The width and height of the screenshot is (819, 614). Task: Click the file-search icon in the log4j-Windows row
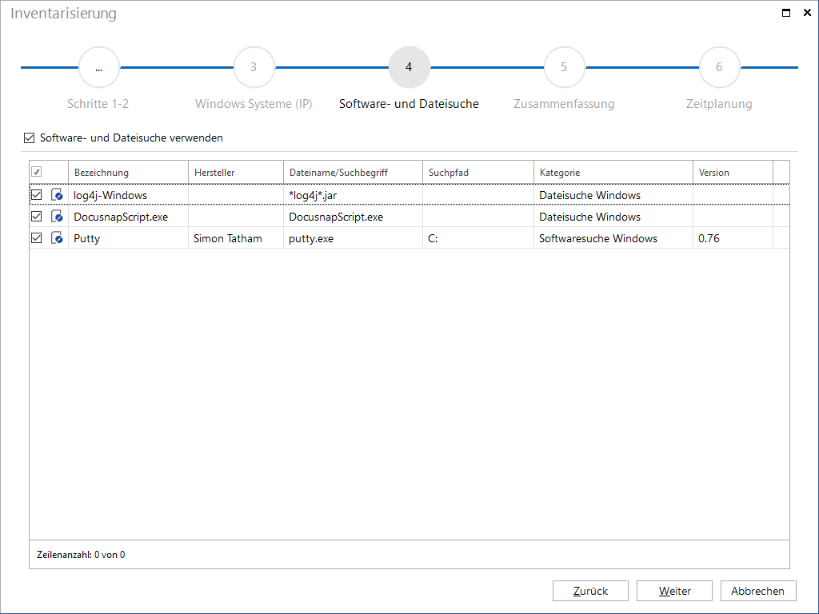click(x=57, y=195)
